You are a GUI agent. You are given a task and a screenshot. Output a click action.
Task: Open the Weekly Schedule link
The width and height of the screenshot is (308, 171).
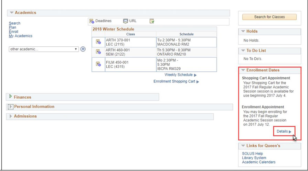[x=179, y=75]
